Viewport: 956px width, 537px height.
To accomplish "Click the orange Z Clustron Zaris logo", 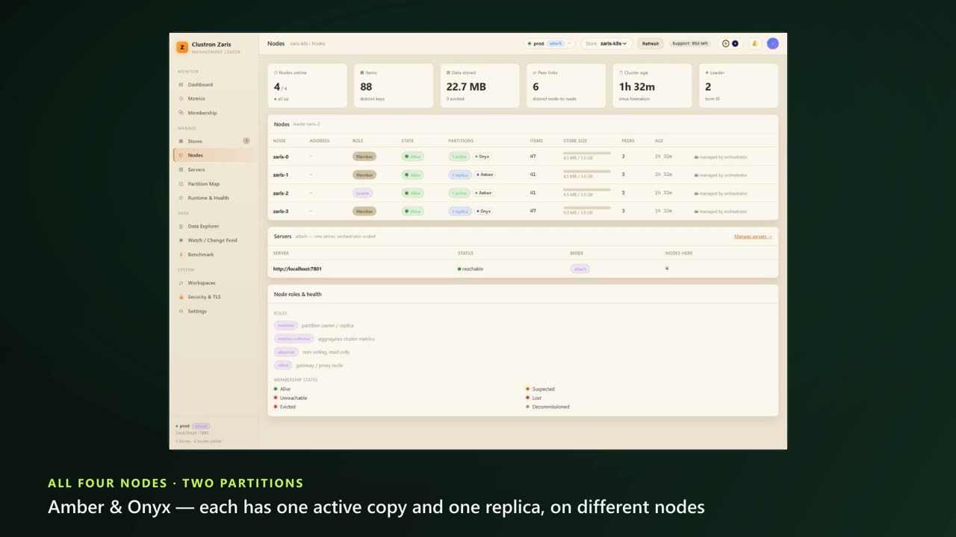I will pos(181,47).
